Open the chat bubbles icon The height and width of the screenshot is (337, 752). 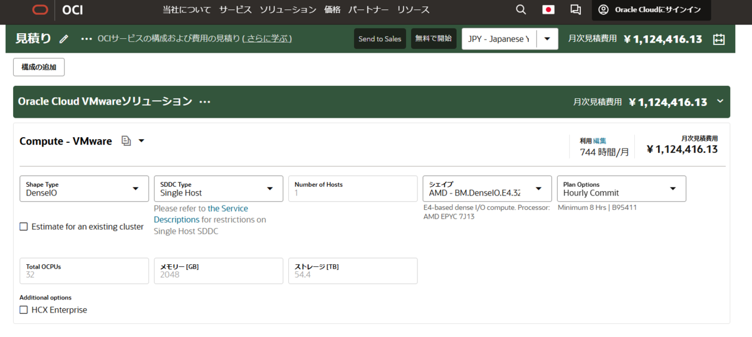tap(575, 9)
